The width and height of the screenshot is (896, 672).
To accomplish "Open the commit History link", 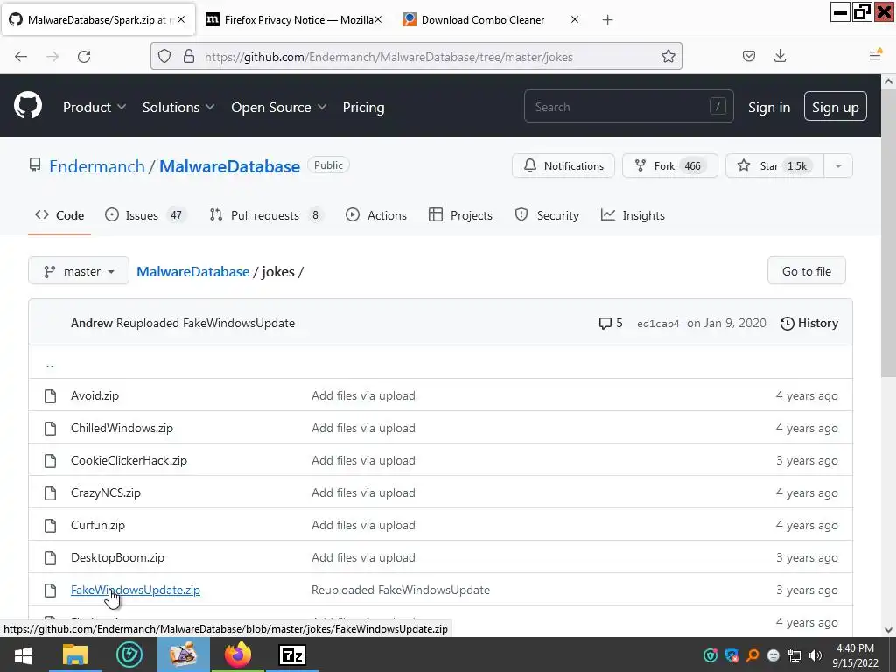I will click(809, 324).
